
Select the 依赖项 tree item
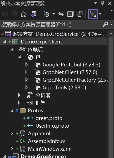click(35, 49)
